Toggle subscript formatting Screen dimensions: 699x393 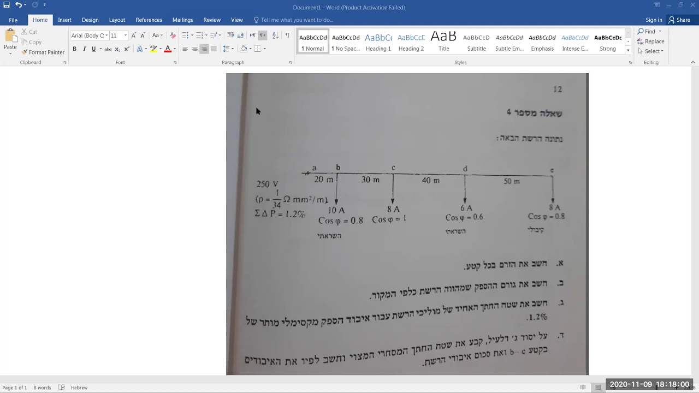coord(117,49)
